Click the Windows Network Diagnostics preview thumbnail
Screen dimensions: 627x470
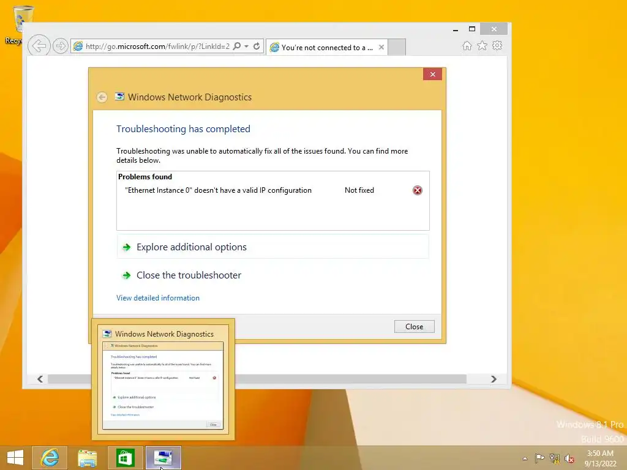pos(163,386)
